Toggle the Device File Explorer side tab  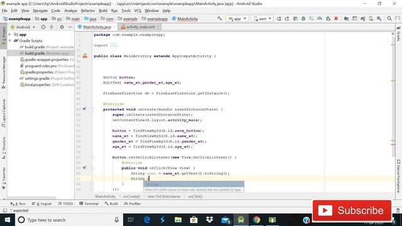tap(398, 176)
